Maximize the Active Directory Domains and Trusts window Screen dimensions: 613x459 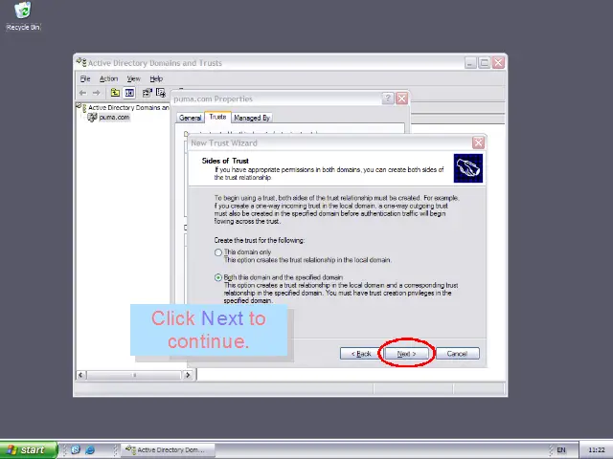[x=484, y=62]
